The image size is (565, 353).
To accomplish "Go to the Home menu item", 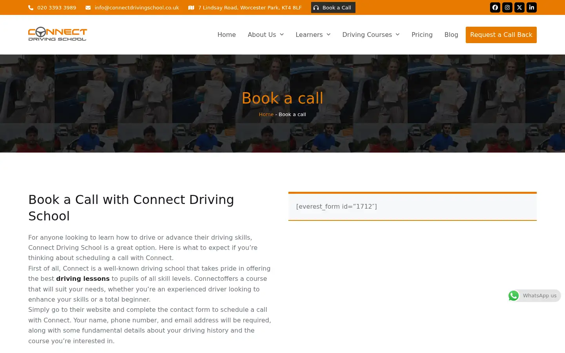I will pyautogui.click(x=227, y=35).
